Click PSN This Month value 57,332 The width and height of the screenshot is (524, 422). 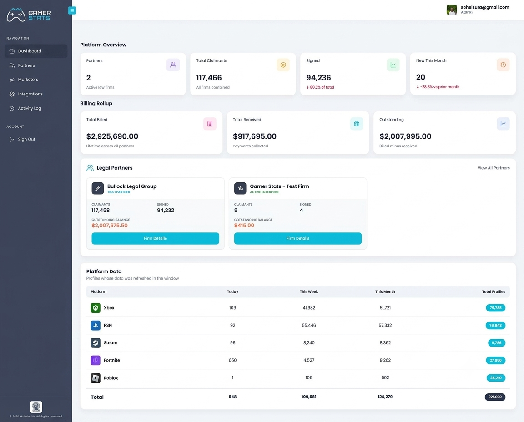385,325
